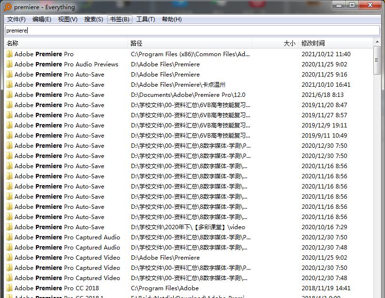Click folder icon of Auto-Save dated 2019/11/20 8:47
Viewport: 385px width, 298px height.
coord(9,105)
